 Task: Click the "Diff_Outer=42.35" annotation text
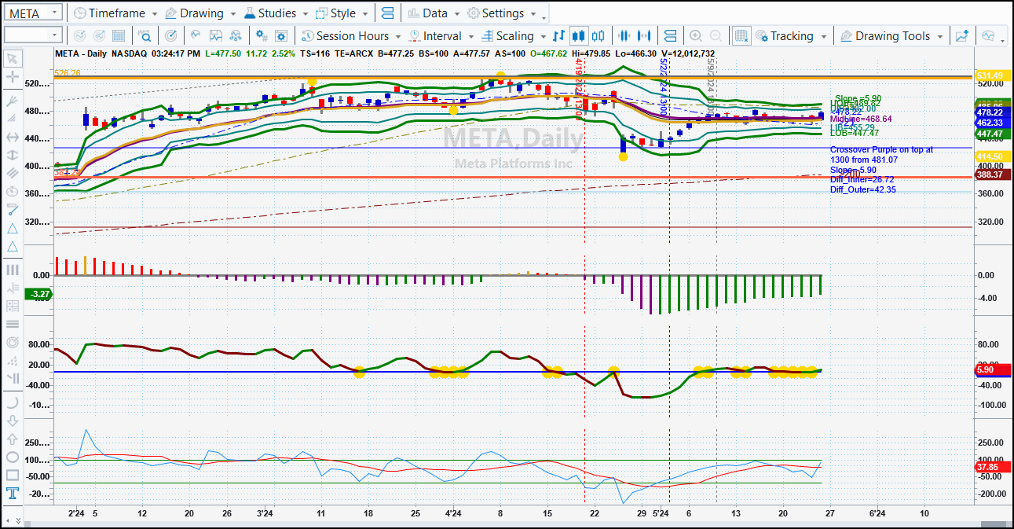[863, 189]
